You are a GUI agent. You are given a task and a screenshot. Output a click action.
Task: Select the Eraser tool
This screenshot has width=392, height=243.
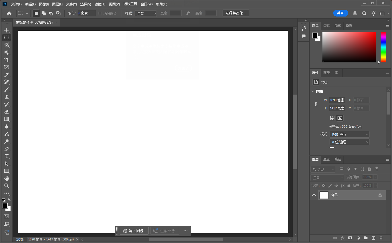[7, 112]
